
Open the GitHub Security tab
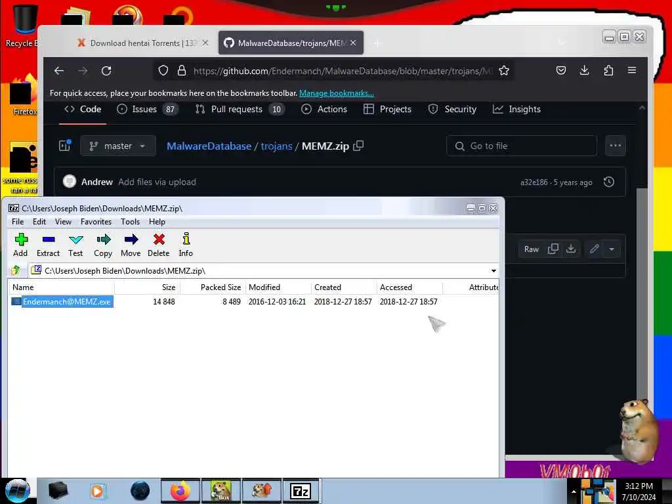click(452, 110)
